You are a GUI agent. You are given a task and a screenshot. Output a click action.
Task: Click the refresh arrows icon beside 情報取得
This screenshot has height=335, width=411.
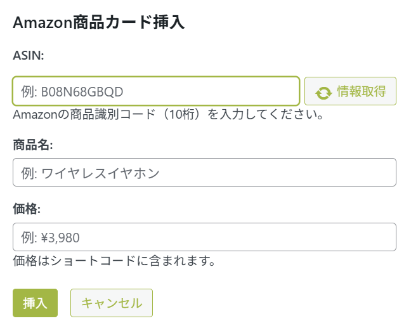[x=323, y=92]
